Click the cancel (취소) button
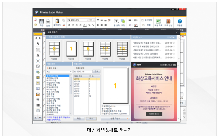 91,119
